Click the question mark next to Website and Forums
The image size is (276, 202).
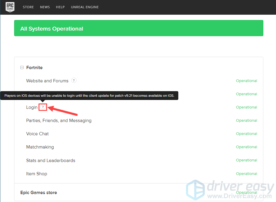(74, 80)
